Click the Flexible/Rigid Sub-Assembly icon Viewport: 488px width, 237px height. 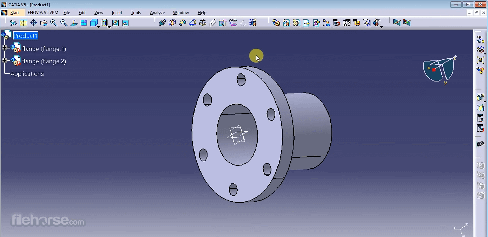233,23
